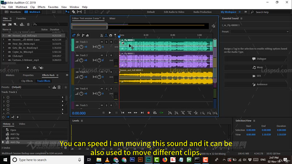This screenshot has height=164, width=292.
Task: Toggle auto-play speaker in Files panel
Action: (x=41, y=68)
